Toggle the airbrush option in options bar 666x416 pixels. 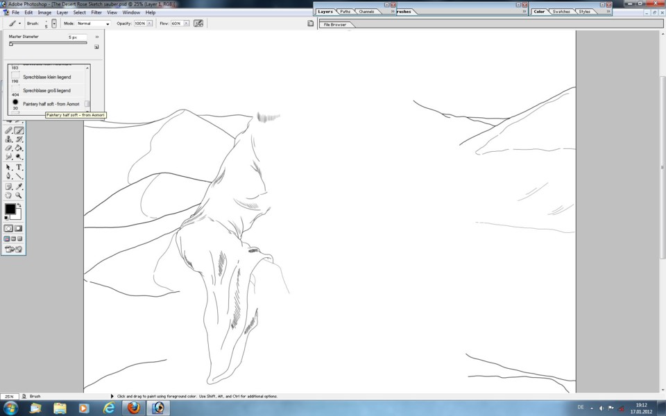pyautogui.click(x=198, y=23)
